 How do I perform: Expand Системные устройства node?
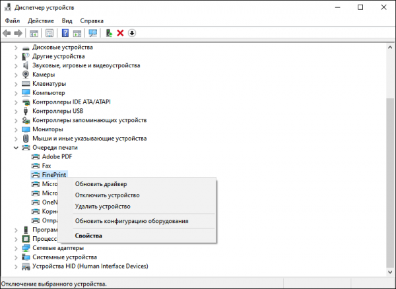coord(16,257)
